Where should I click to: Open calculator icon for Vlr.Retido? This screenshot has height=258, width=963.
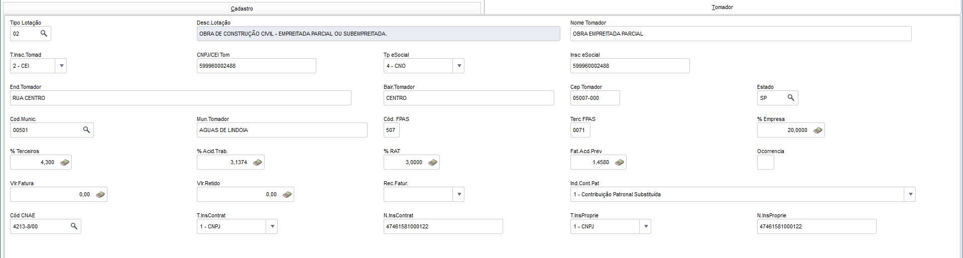[287, 194]
